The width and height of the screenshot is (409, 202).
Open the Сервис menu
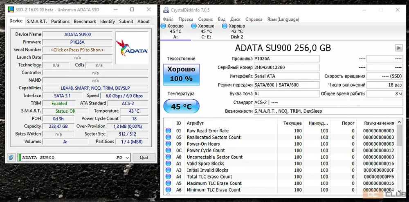[x=205, y=19]
